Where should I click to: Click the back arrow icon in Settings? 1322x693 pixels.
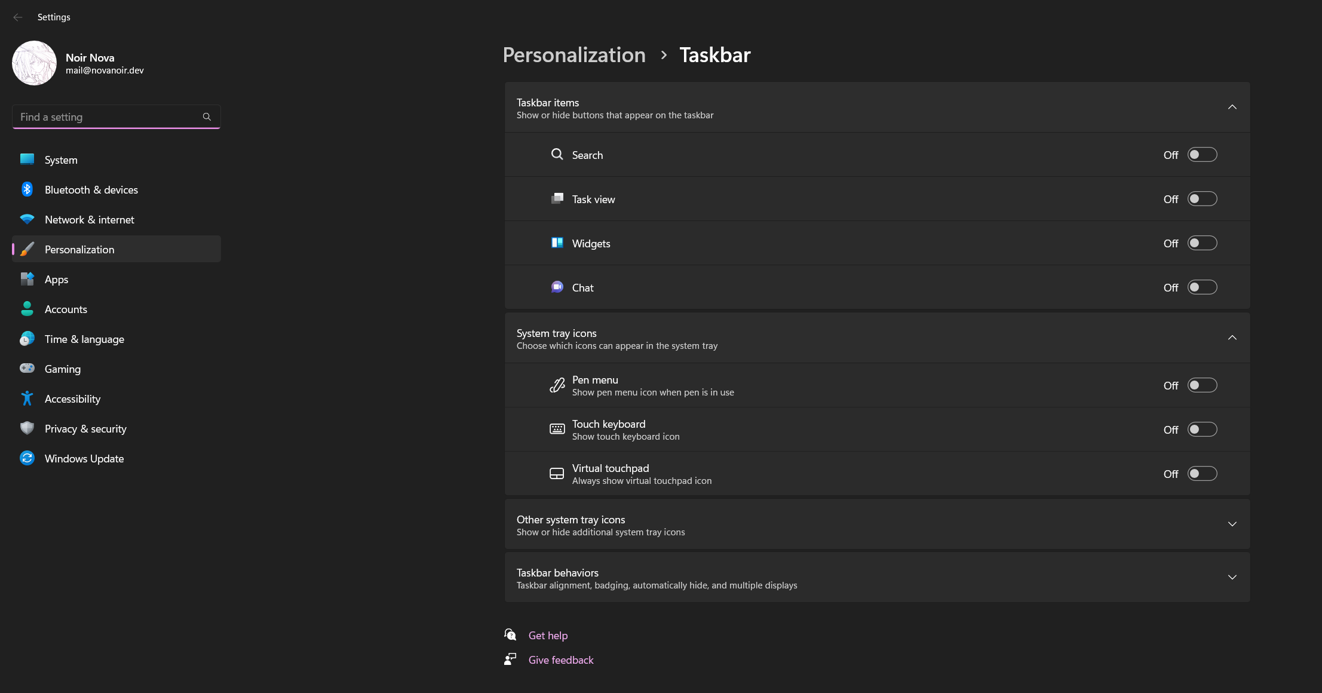18,17
